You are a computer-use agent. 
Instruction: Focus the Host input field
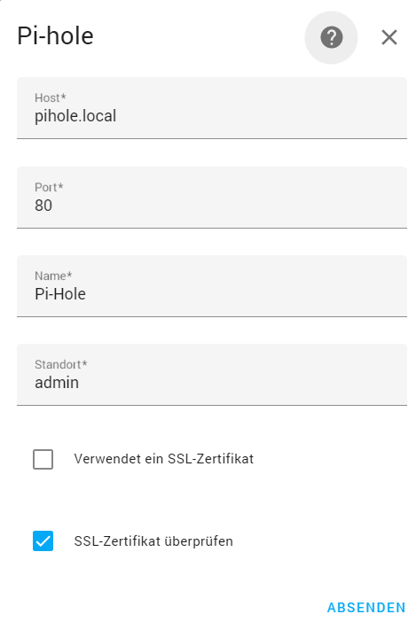(212, 108)
